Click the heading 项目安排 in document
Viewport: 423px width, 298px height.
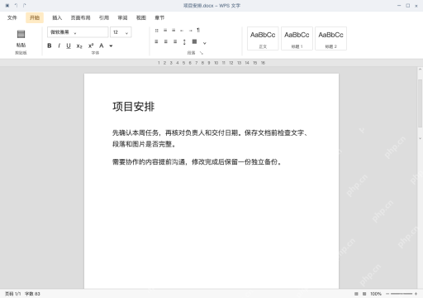[134, 107]
